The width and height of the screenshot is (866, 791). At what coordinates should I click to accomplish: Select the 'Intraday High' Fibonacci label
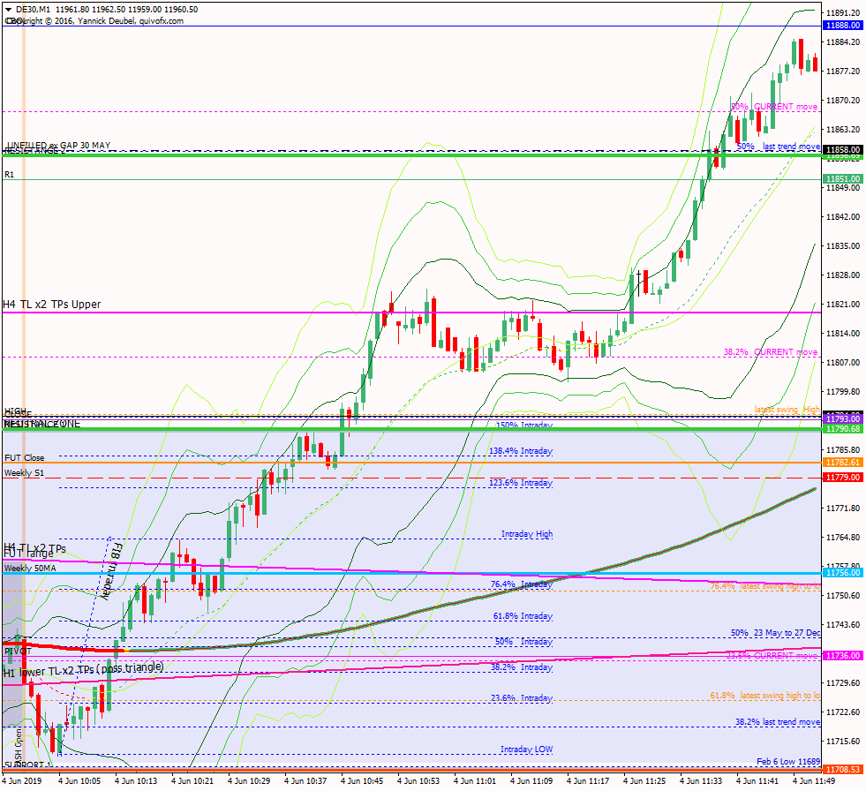point(527,534)
